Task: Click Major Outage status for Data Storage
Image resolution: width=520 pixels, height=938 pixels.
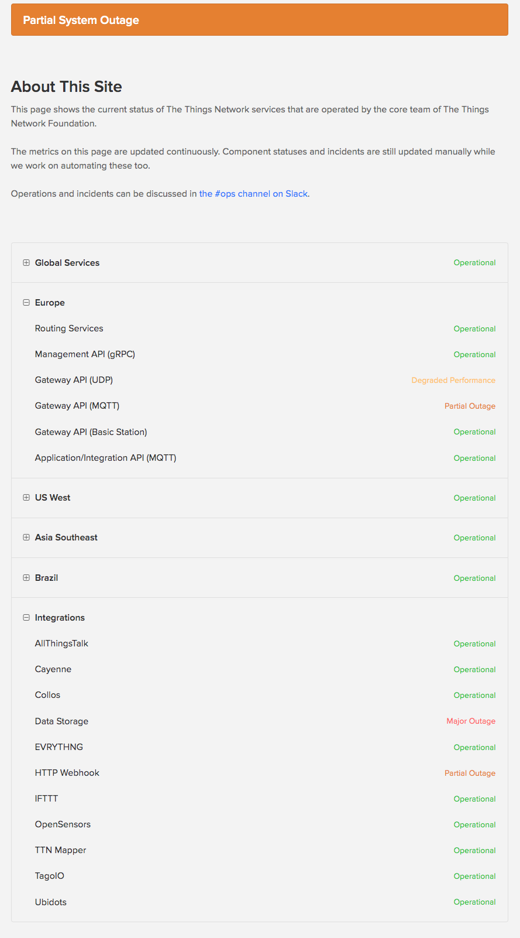Action: point(471,721)
